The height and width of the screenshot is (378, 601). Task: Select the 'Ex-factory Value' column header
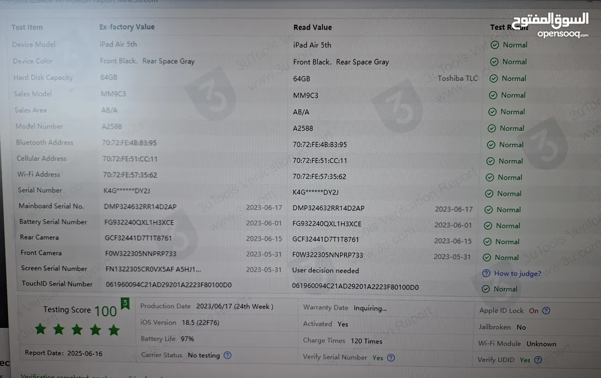pyautogui.click(x=127, y=27)
